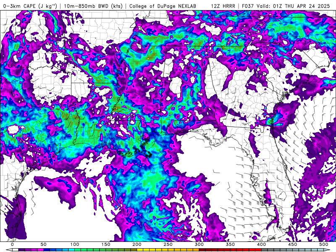Viewport: 336px width, 252px height.
Task: Click the '200' tick label on the color scale
Action: click(137, 244)
